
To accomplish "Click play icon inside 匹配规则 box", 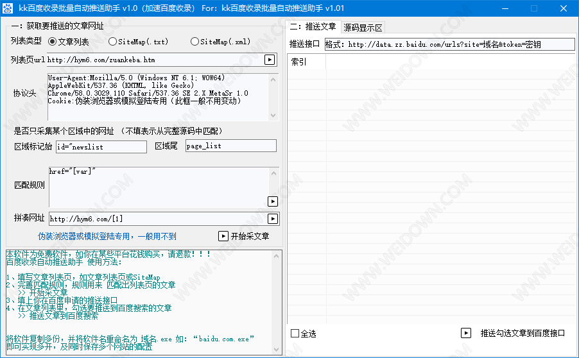I will [273, 201].
